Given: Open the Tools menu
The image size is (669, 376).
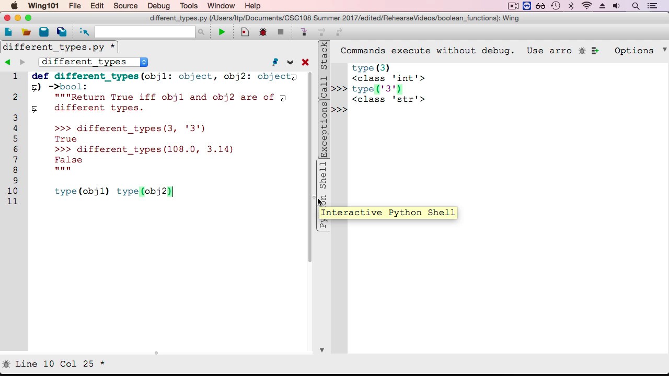Looking at the screenshot, I should coord(189,6).
